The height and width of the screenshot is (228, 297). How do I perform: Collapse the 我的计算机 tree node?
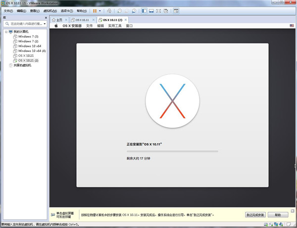tap(6, 32)
